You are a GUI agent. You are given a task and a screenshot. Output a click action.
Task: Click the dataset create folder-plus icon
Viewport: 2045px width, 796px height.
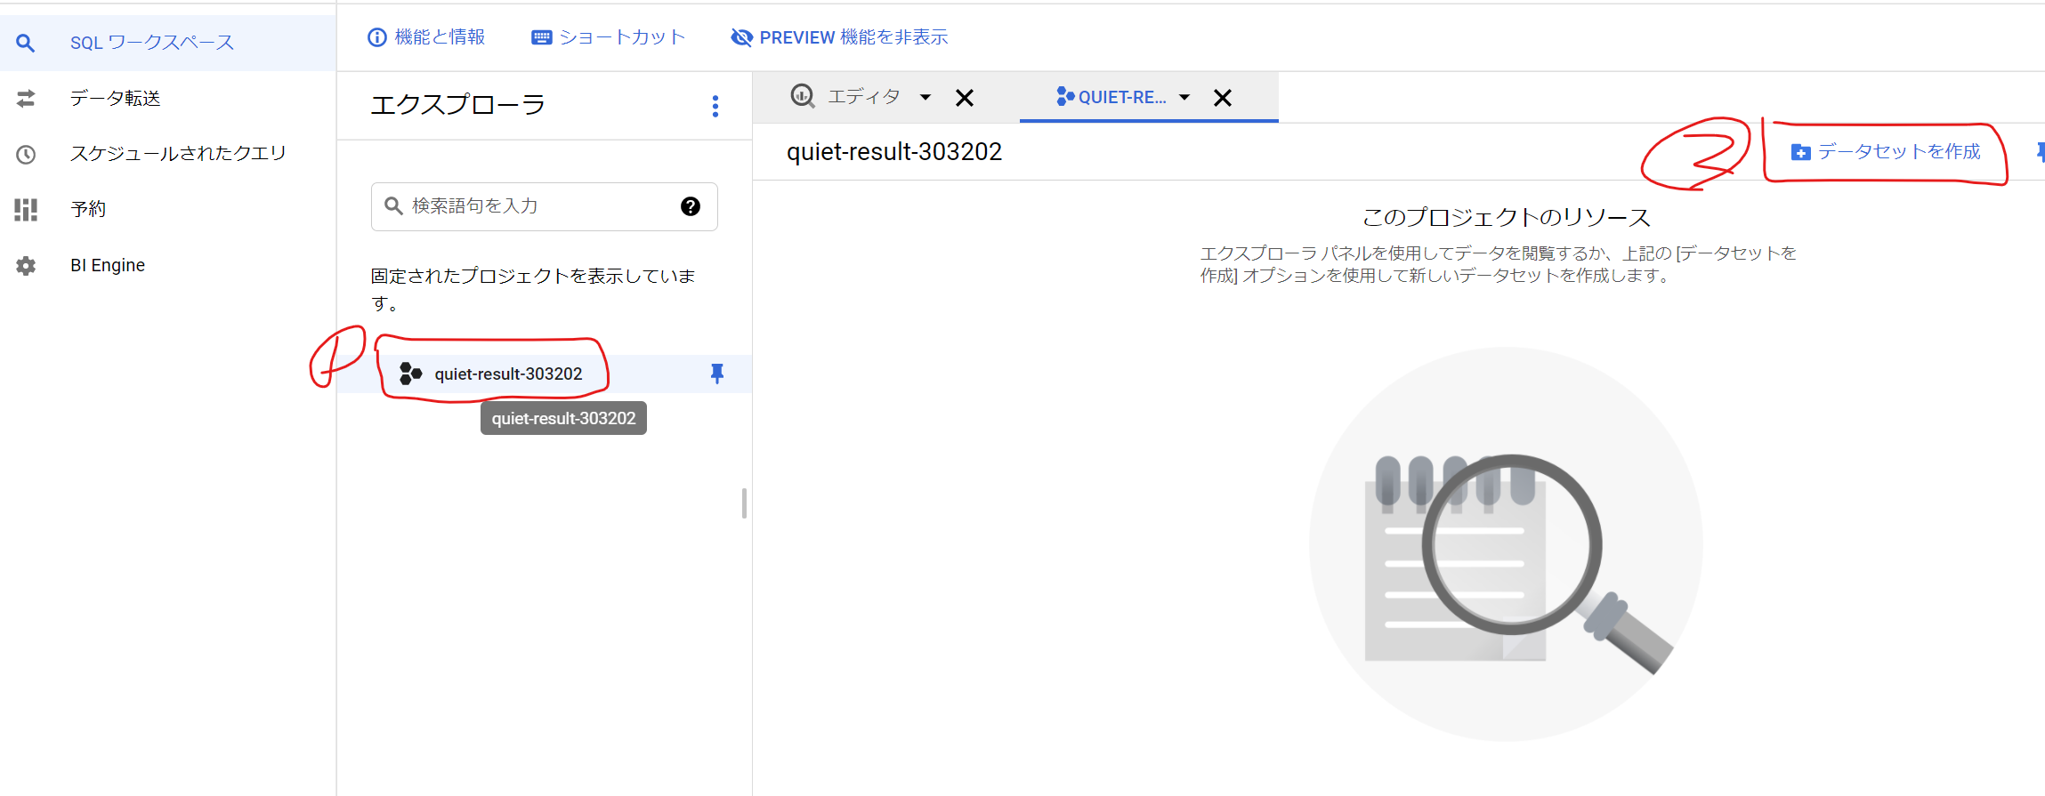click(x=1800, y=152)
